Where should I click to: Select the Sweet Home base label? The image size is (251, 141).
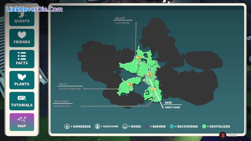point(172,107)
